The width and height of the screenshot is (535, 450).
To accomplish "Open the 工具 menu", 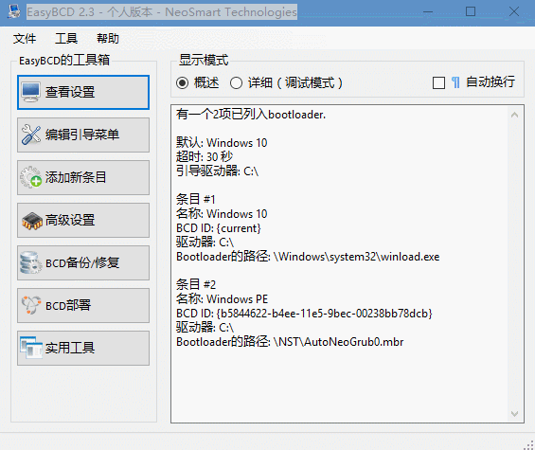I will pyautogui.click(x=66, y=38).
